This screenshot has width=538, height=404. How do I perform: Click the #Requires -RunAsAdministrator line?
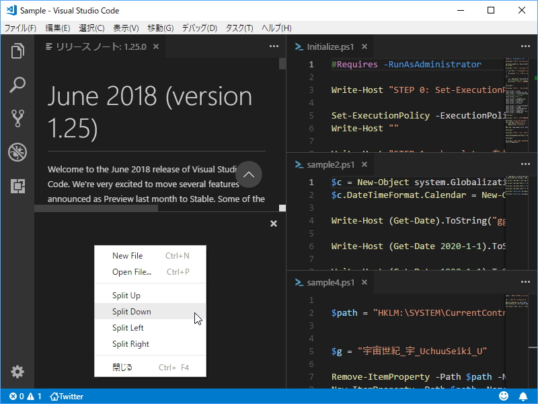click(x=406, y=64)
